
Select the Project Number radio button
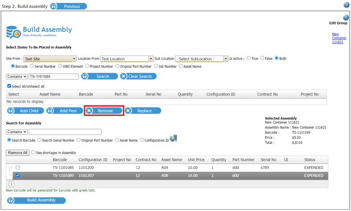87,66
